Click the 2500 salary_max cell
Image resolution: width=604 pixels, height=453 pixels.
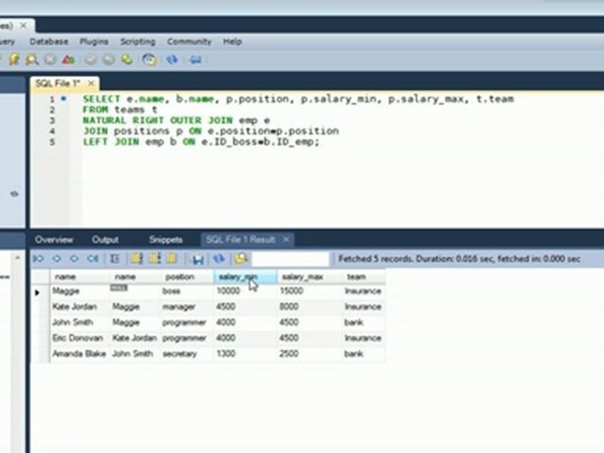click(310, 354)
